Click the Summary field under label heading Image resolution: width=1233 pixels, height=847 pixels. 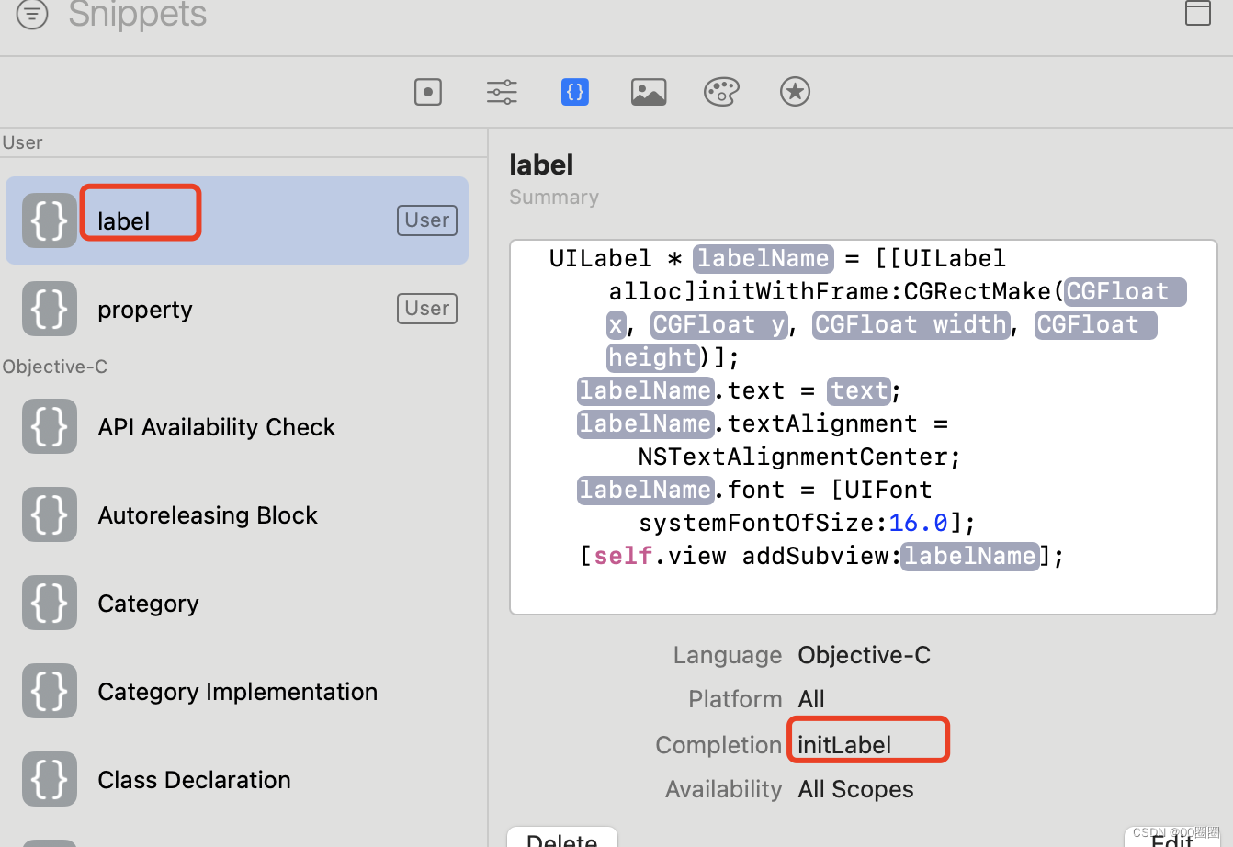[x=553, y=197]
